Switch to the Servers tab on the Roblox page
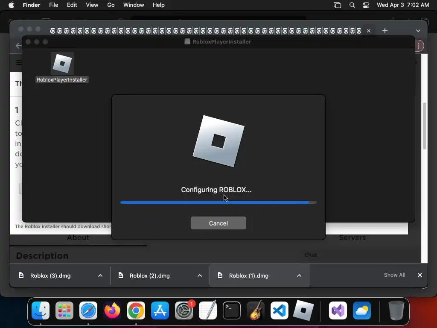The width and height of the screenshot is (437, 328). coord(352,237)
